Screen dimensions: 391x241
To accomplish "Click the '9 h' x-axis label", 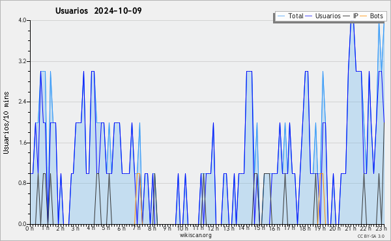I will pos(167,229).
